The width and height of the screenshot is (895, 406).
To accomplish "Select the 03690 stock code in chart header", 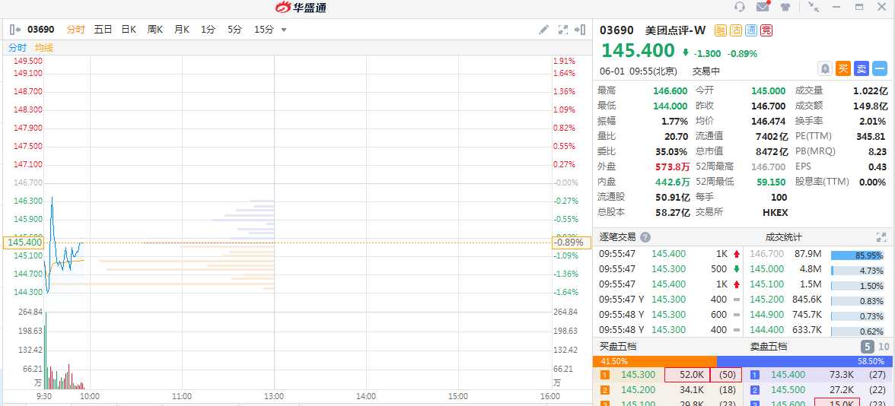I will [x=42, y=30].
